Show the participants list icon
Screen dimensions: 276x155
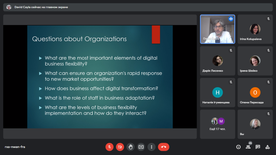click(248, 147)
